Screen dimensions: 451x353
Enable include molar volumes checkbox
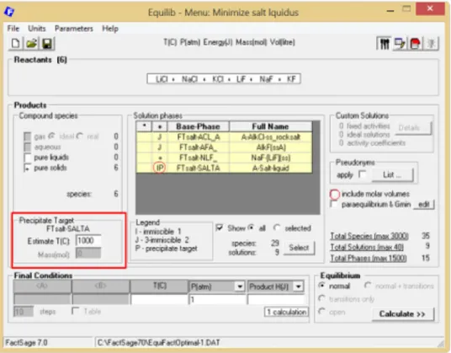(334, 194)
